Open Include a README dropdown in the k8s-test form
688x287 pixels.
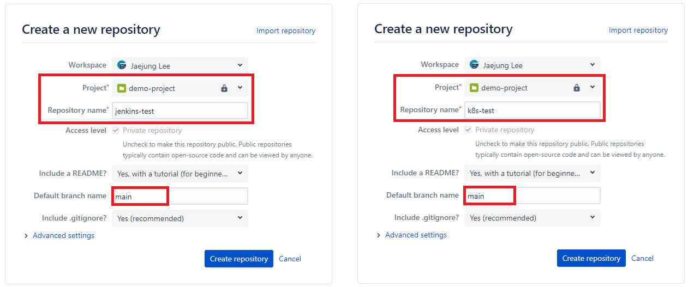[x=533, y=173]
